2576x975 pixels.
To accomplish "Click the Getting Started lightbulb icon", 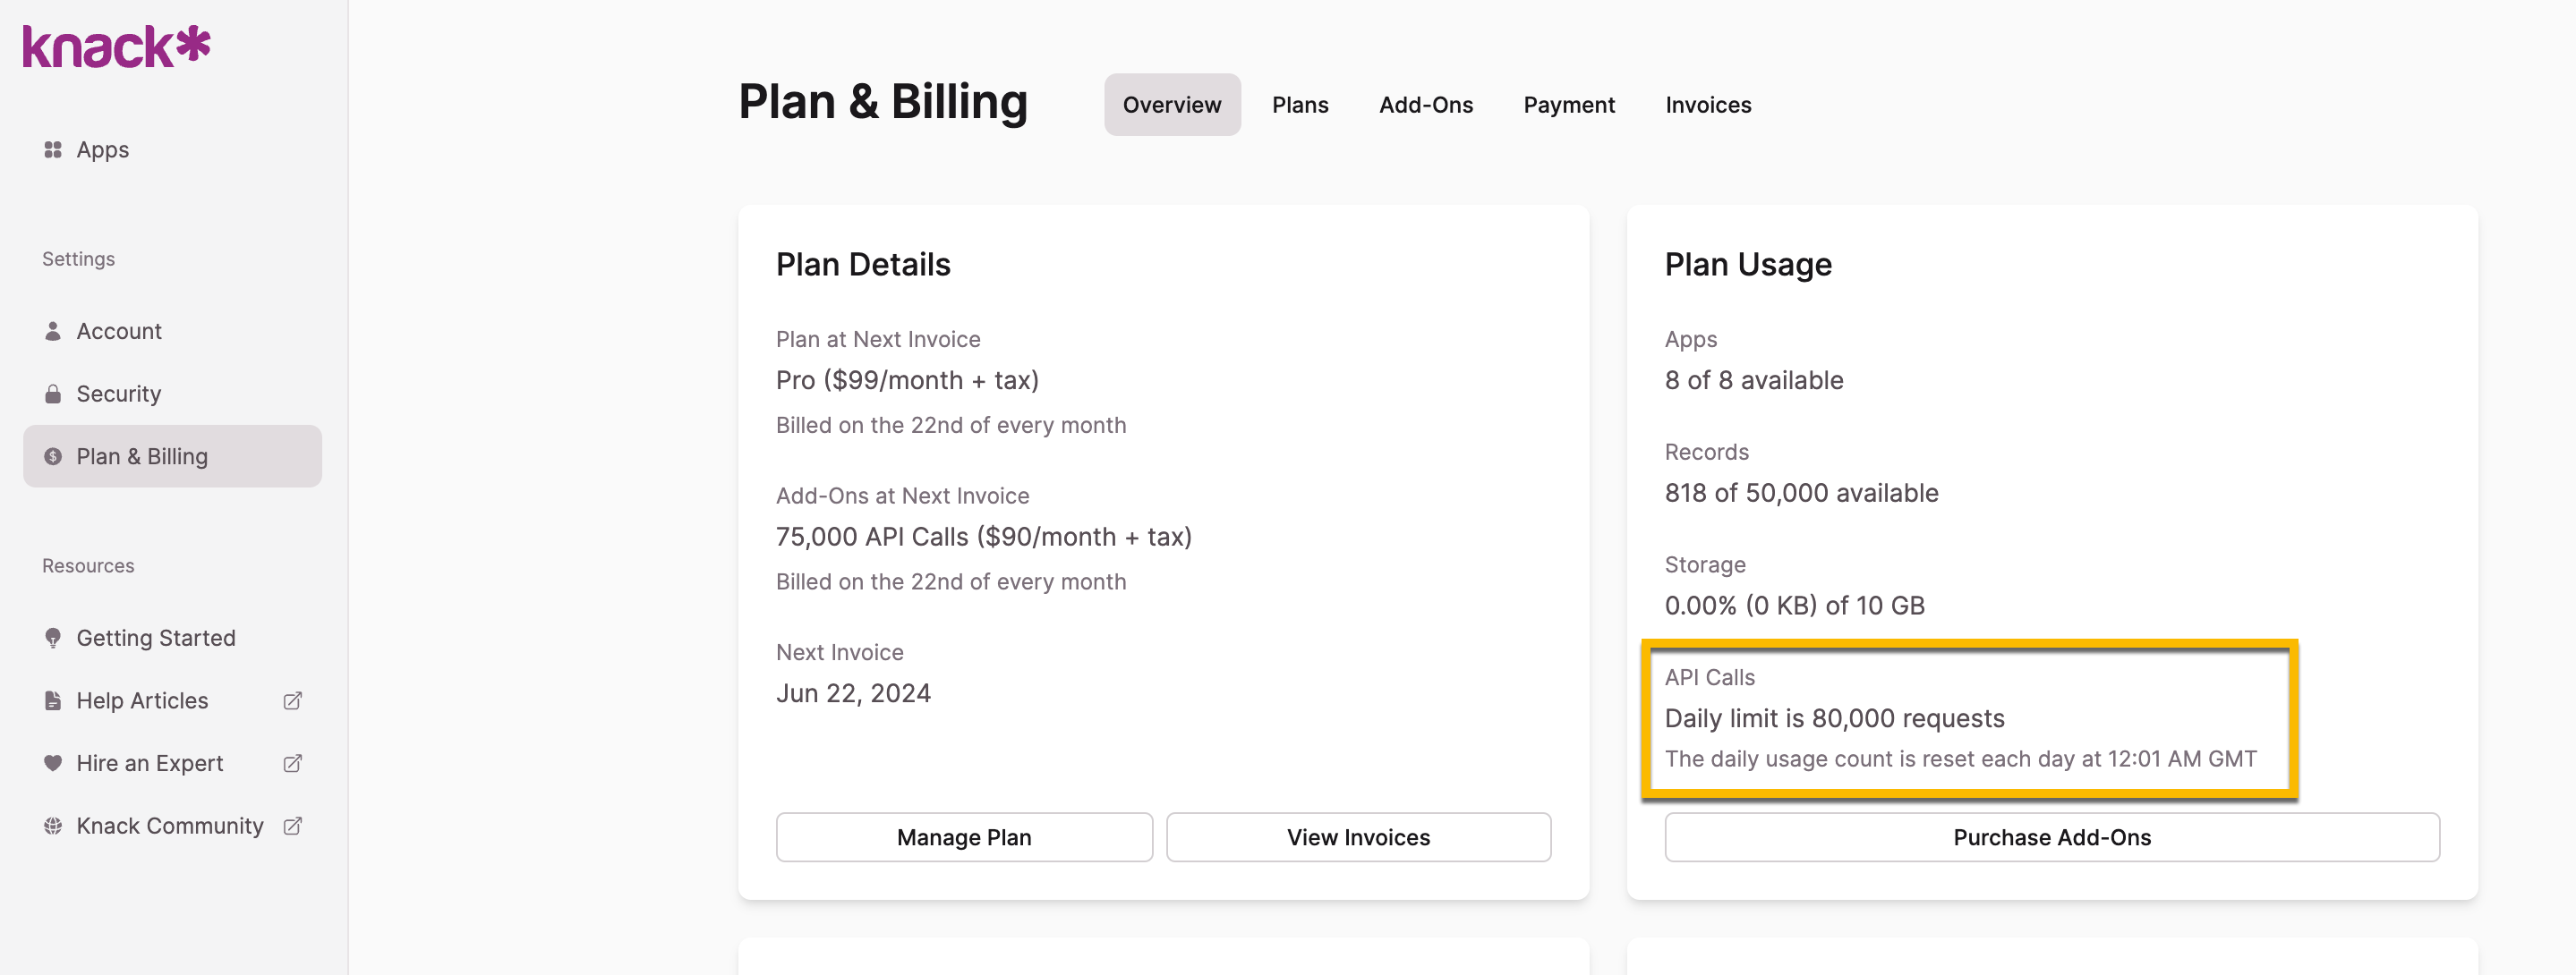I will click(53, 639).
